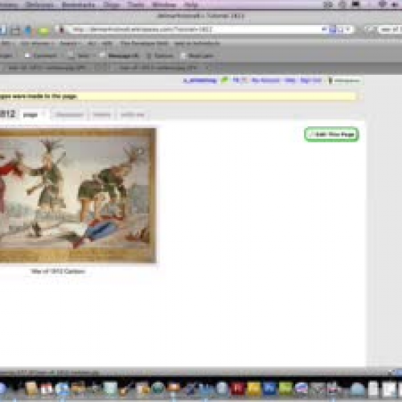Open the green Dreamweaver icon in Dock
This screenshot has width=402, height=402.
(285, 388)
